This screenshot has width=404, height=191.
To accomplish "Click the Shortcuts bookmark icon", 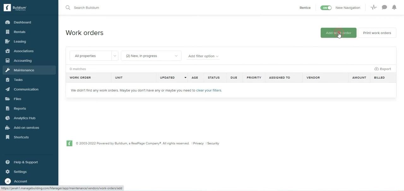I will (8, 137).
